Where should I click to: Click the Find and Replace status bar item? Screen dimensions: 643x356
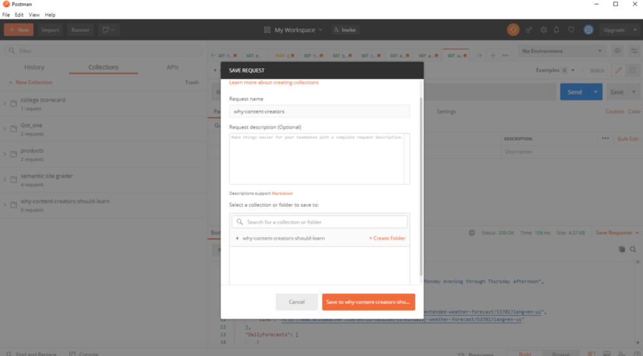[32, 354]
